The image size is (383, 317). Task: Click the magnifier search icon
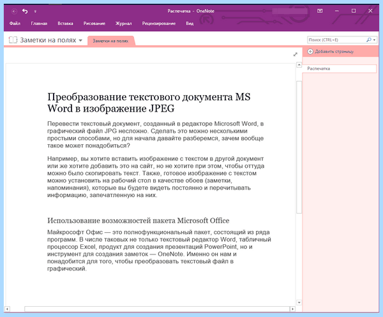[x=369, y=40]
